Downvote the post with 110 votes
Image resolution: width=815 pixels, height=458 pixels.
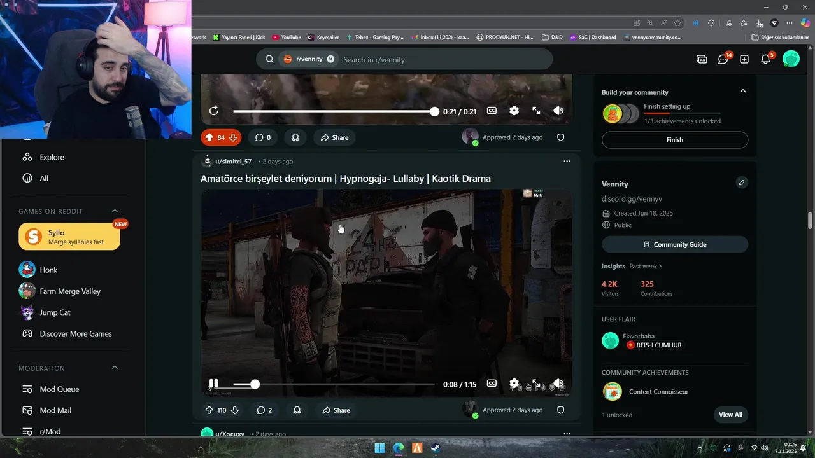pos(234,410)
